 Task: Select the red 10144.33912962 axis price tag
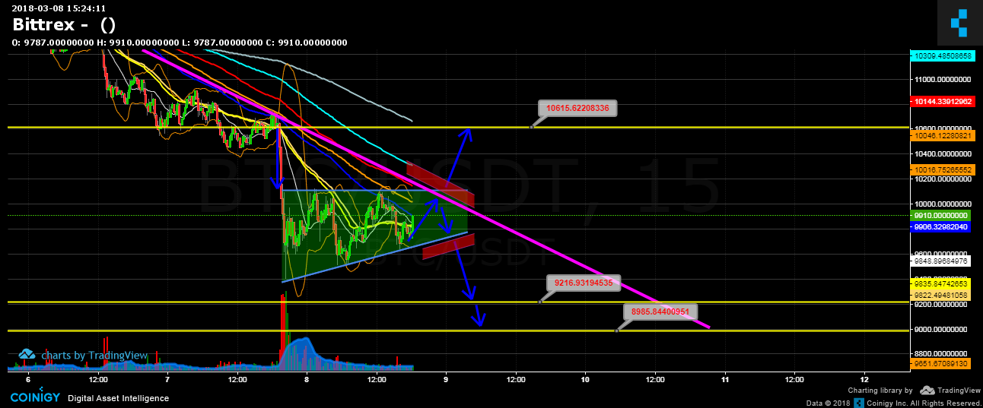tap(942, 101)
